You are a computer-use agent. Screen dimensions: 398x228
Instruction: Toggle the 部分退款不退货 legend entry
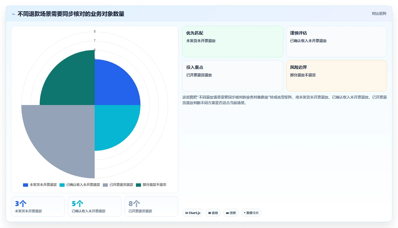tap(151, 185)
